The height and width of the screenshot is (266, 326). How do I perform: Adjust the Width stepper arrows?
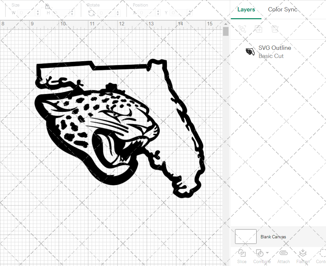pyautogui.click(x=38, y=13)
